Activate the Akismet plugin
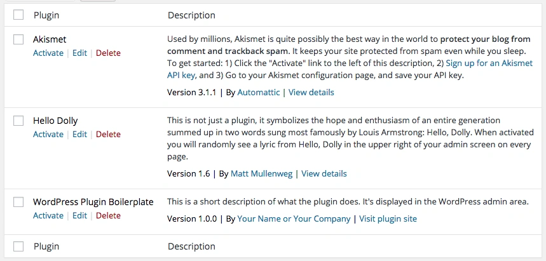546x261 pixels. [x=48, y=53]
